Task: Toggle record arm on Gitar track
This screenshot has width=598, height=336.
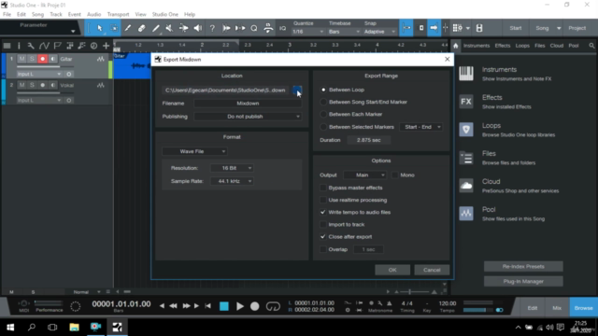Action: (42, 59)
